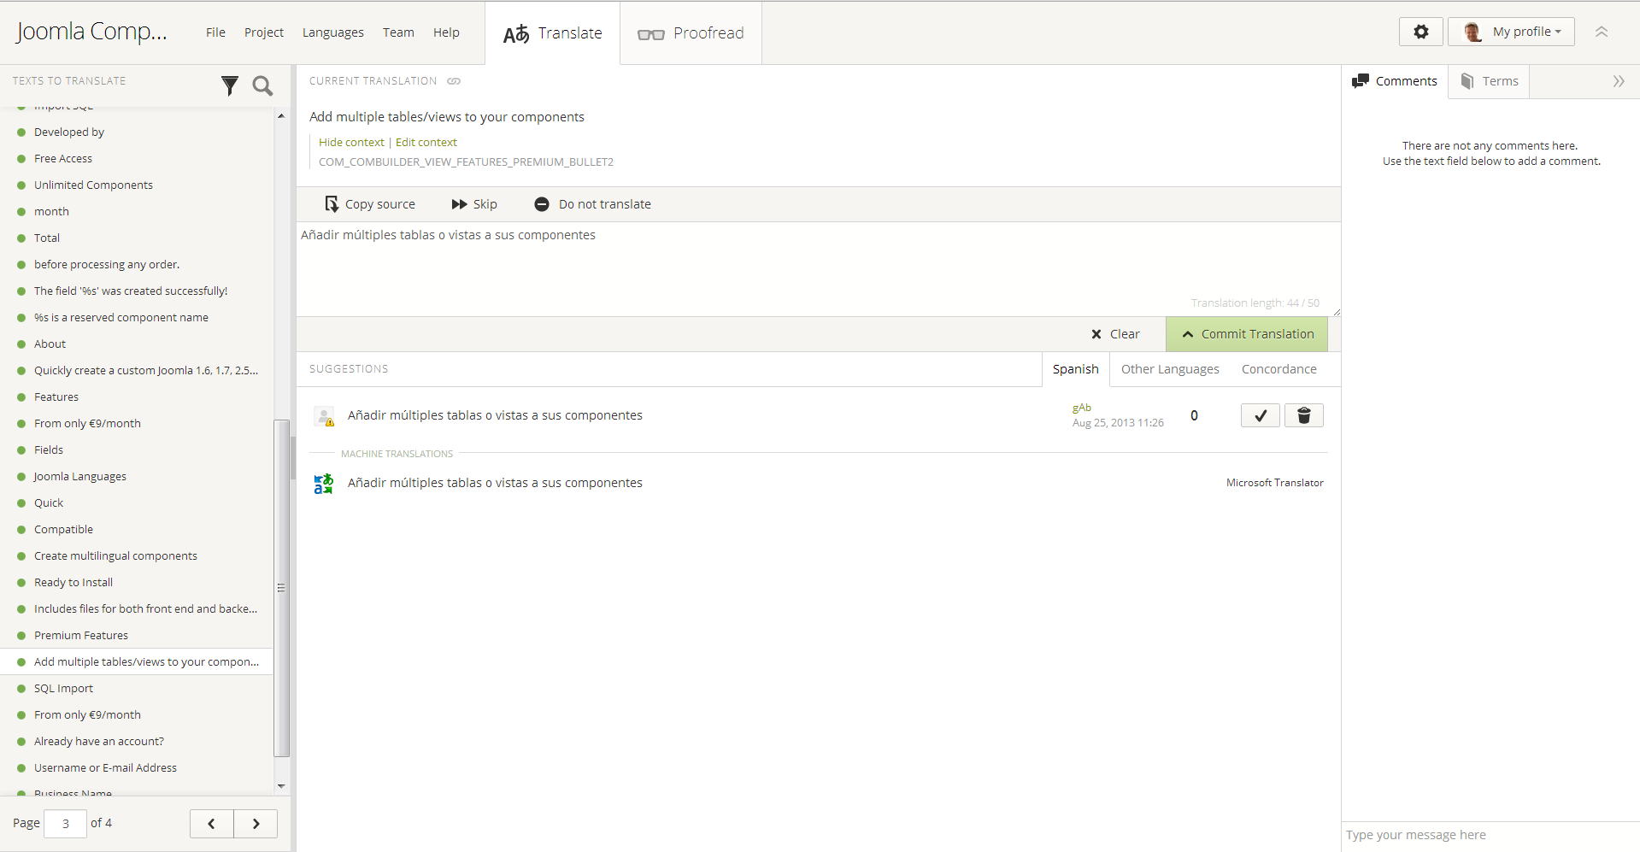Delete the suggestion using trash icon
Viewport: 1640px width, 852px height.
pos(1303,415)
